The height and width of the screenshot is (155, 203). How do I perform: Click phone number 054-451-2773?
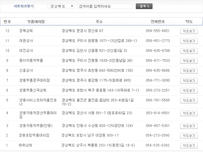tap(158, 41)
